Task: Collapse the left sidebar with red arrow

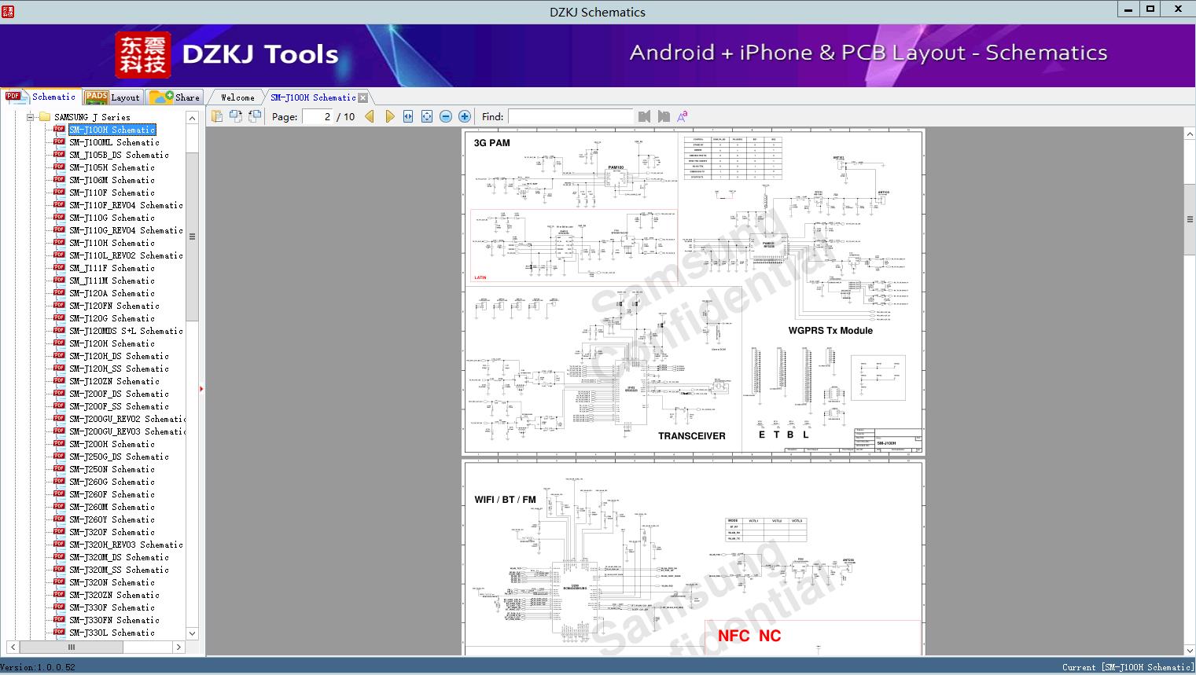Action: click(x=201, y=388)
